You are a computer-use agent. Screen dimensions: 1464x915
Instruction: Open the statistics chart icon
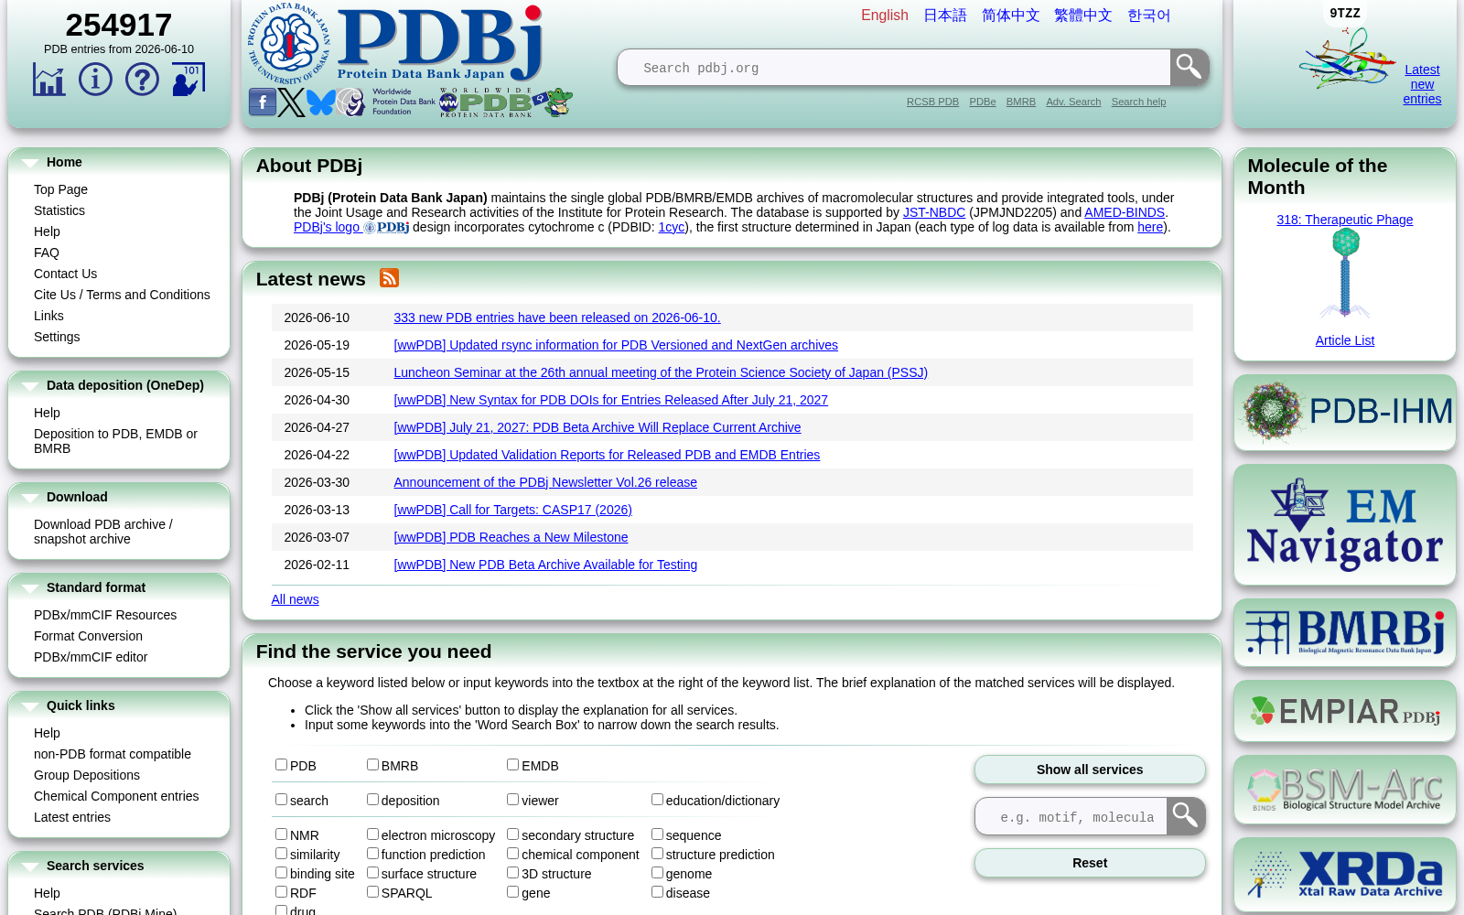[49, 80]
